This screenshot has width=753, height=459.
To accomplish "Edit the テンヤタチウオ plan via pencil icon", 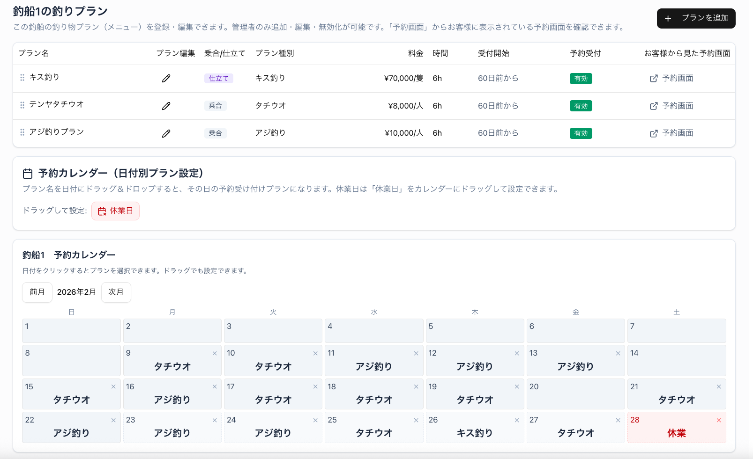I will tap(166, 106).
